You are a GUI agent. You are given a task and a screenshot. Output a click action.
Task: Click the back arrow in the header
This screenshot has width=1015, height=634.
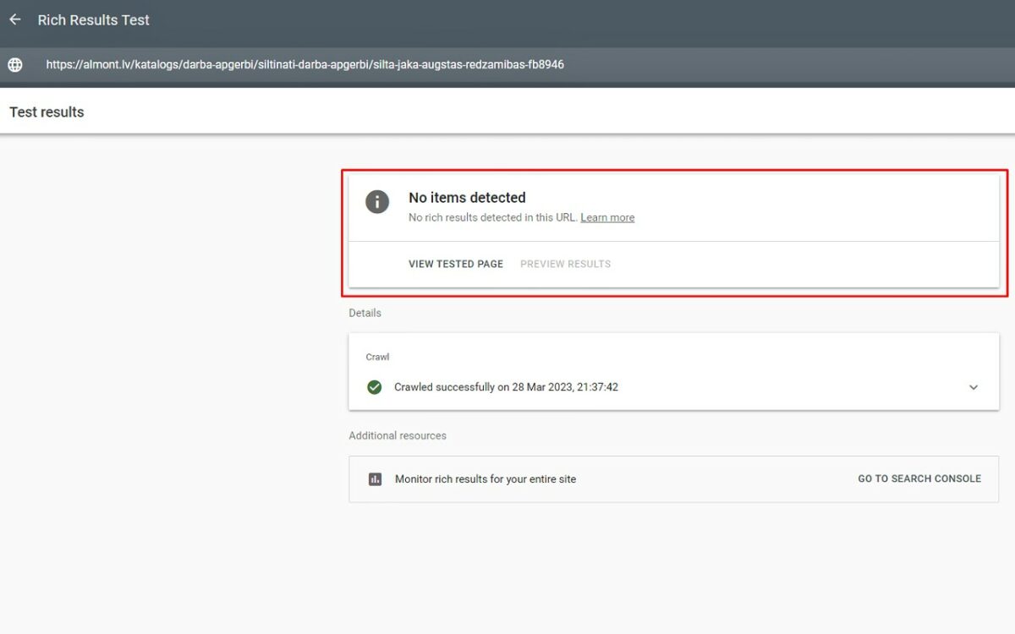point(15,19)
